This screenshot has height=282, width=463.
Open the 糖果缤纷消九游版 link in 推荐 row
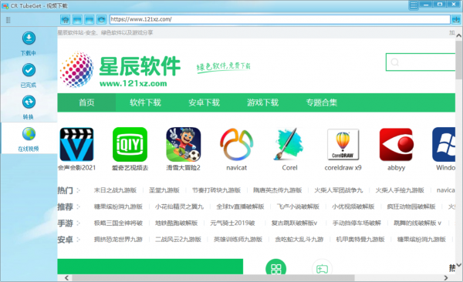(118, 206)
